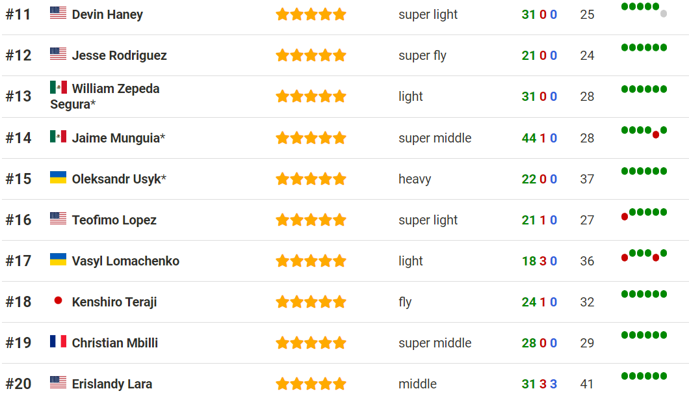689x404 pixels.
Task: Click the US flag beside Devin Haney
Action: point(58,13)
